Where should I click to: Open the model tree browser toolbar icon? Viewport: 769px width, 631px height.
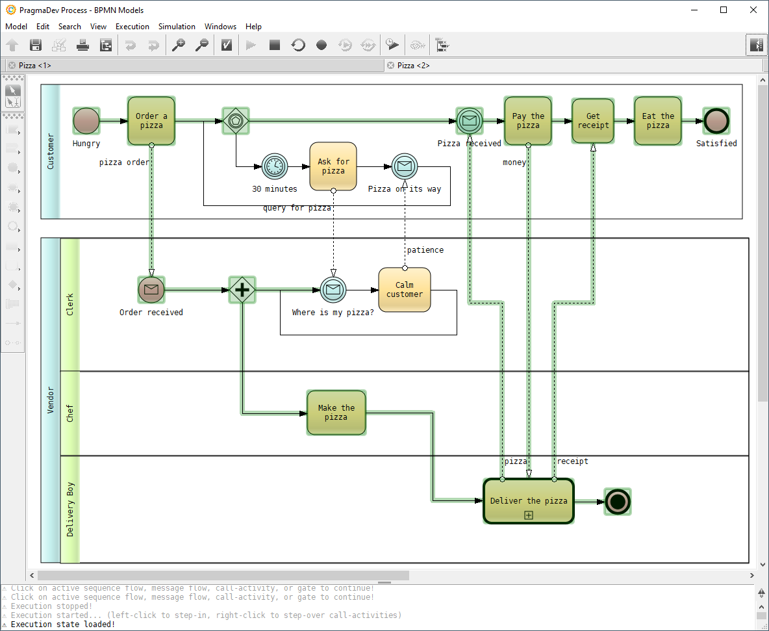[106, 45]
